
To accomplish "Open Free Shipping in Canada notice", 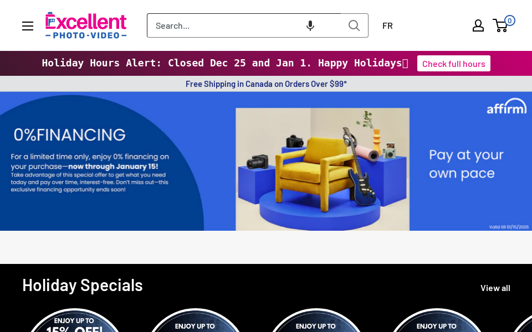I will 266,84.
